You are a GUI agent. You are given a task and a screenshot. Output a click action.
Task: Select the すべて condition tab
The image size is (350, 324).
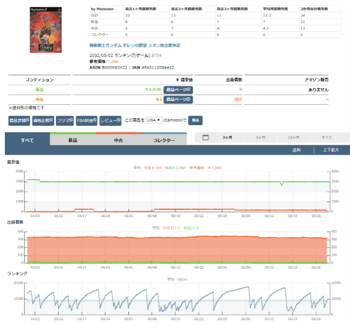[x=27, y=140]
